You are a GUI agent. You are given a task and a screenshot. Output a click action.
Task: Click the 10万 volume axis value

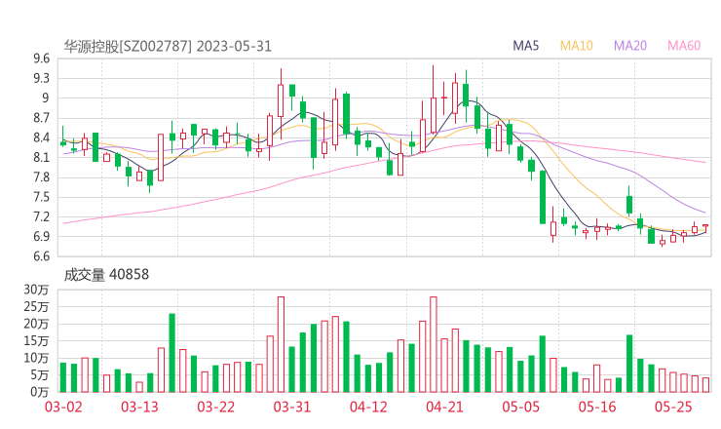36,358
